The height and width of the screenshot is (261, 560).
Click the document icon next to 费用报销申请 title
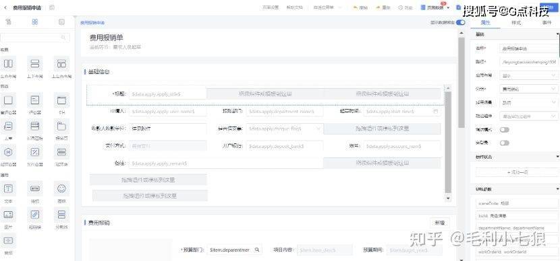point(52,7)
